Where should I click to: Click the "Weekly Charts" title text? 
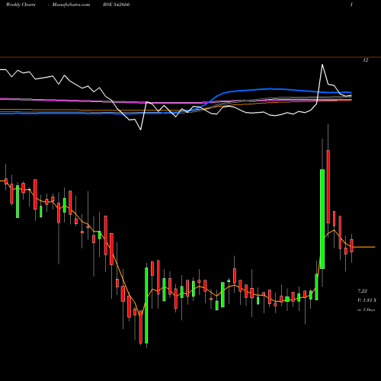tap(21, 5)
